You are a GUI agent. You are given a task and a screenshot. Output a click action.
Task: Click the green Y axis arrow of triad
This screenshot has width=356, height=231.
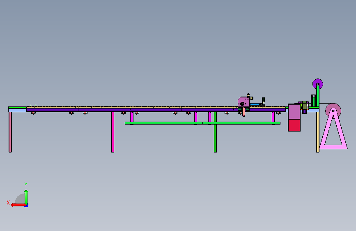coord(26,197)
